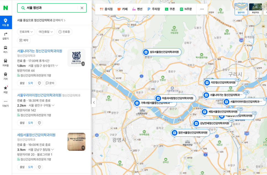Expand 서울 강남구 청담동 address
Image resolution: width=267 pixels, height=175 pixels.
coord(41,150)
